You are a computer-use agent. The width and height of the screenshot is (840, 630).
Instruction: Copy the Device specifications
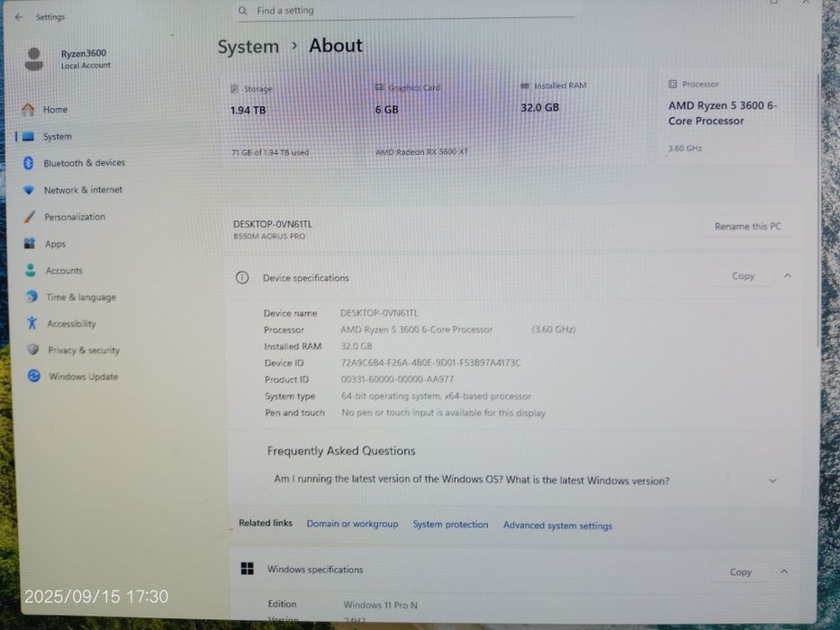tap(743, 276)
